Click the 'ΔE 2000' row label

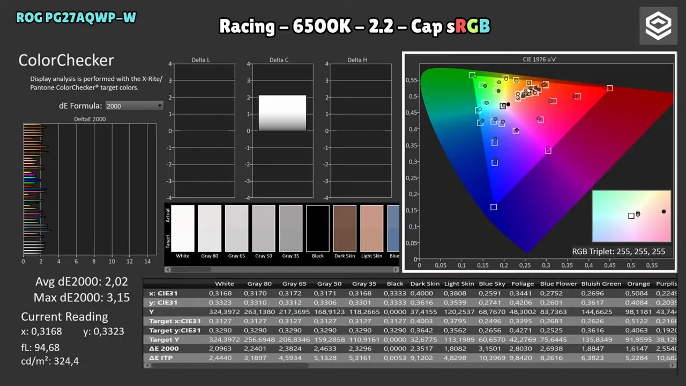pos(163,348)
